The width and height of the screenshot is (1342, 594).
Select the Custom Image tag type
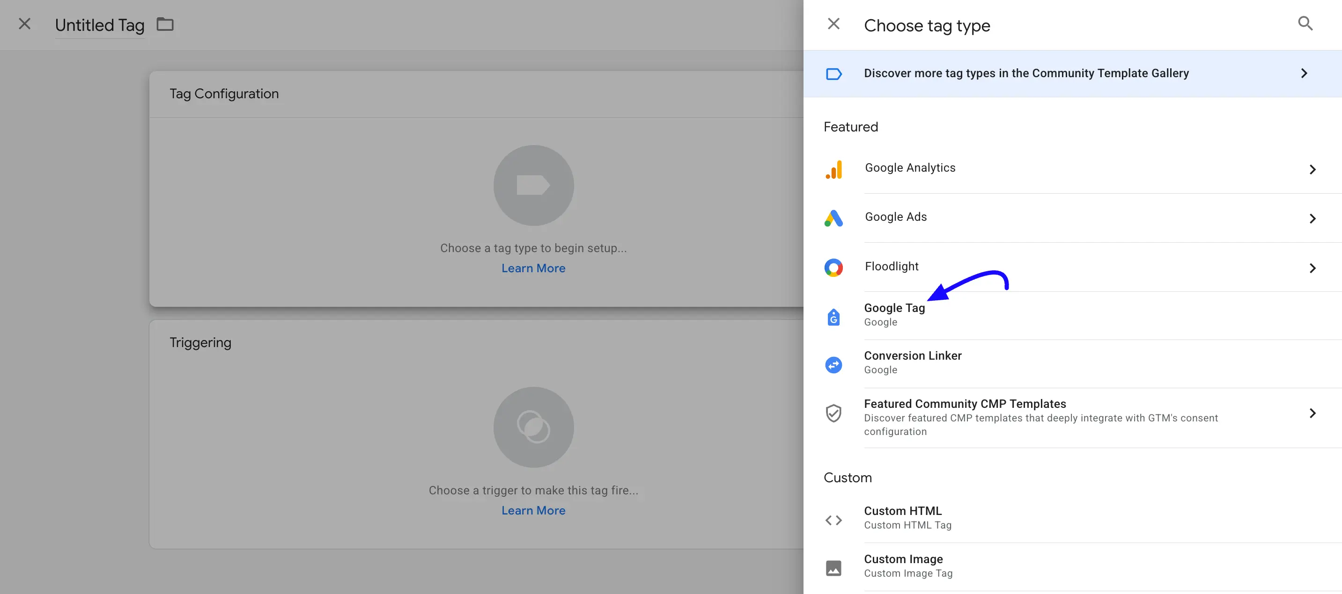tap(1072, 566)
